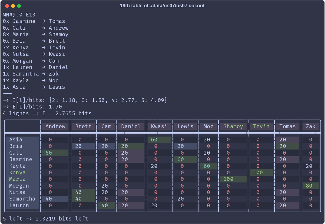325x224 pixels.
Task: Click the line '1x Asia → Lewis'
Action: [x=34, y=87]
